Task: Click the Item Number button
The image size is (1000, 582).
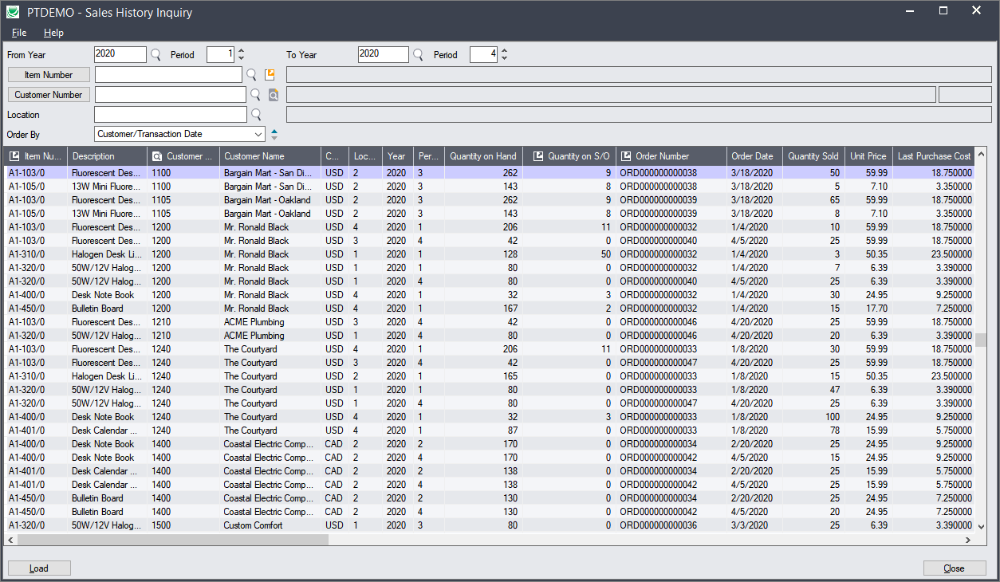Action: click(x=49, y=75)
